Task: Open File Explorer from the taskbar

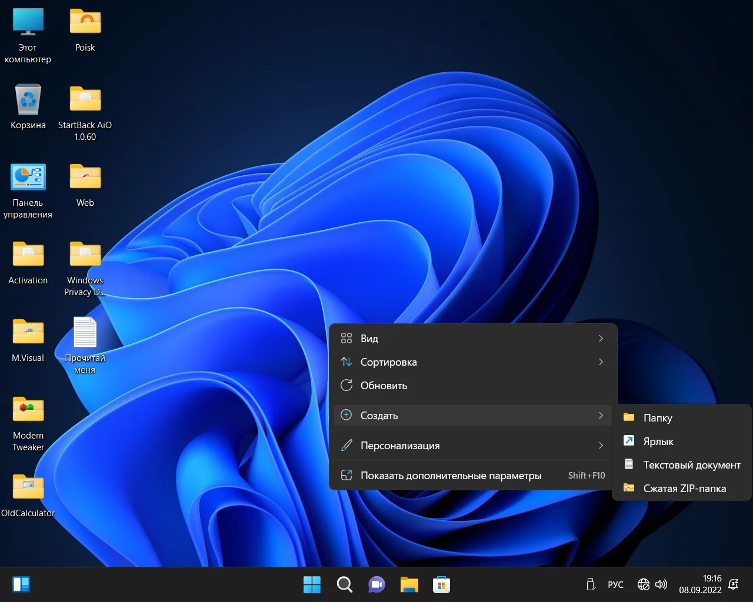Action: coord(409,584)
